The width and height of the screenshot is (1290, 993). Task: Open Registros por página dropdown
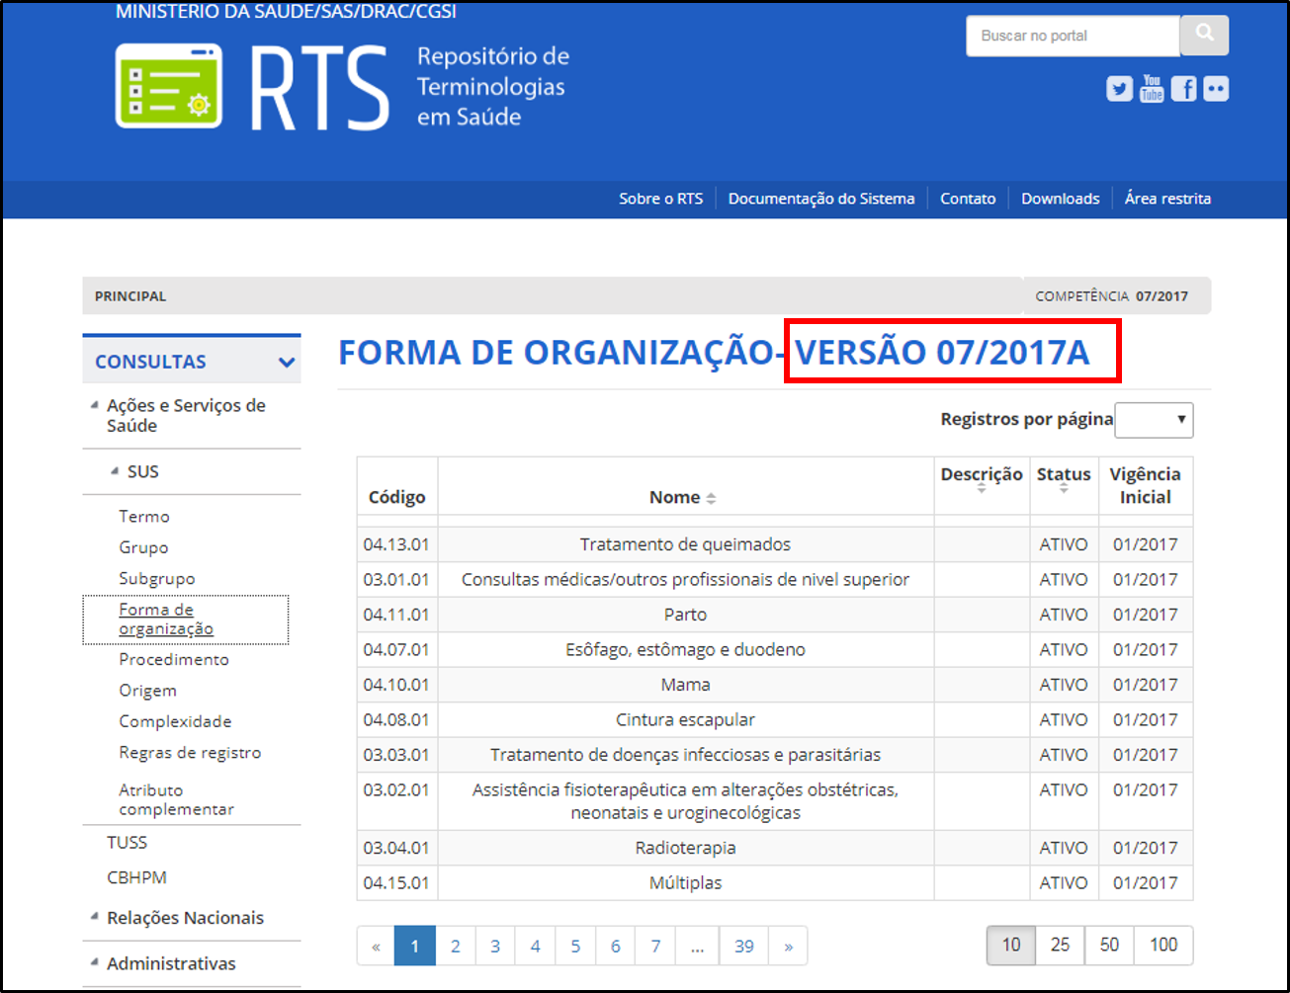pyautogui.click(x=1154, y=420)
